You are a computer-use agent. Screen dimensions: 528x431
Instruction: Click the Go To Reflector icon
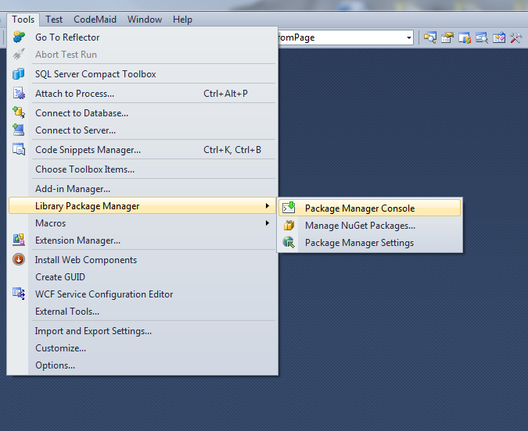tap(19, 37)
